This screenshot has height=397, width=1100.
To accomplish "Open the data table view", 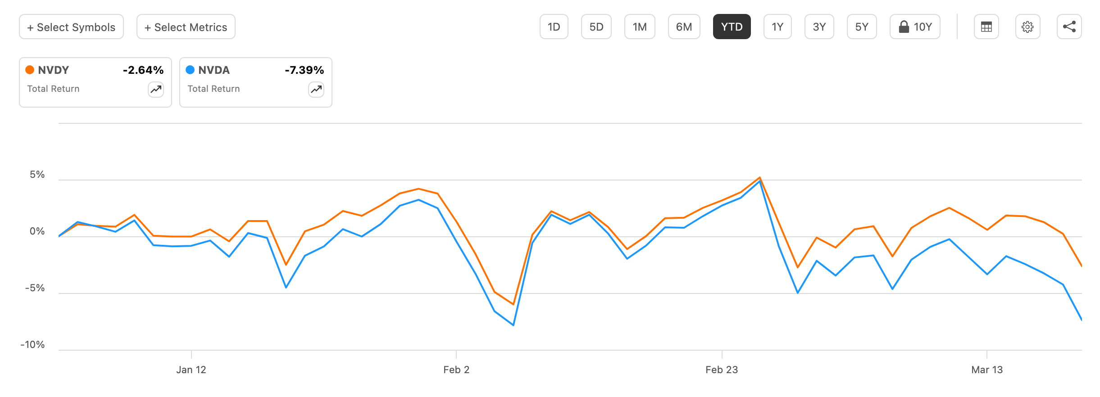I will coord(986,27).
